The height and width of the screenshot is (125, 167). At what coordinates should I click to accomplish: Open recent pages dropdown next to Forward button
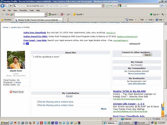11,6
